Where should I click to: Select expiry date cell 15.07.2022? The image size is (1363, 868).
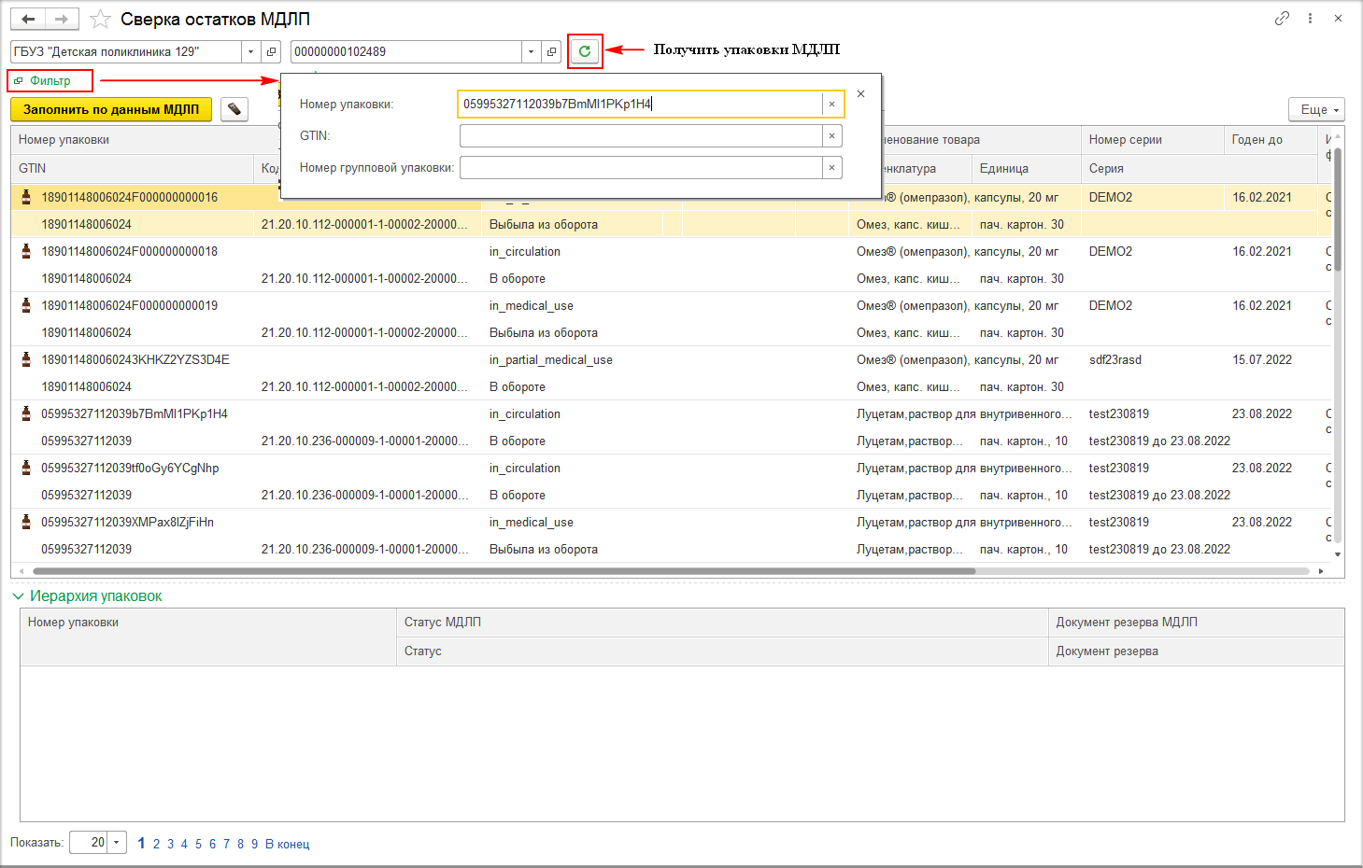[x=1262, y=359]
